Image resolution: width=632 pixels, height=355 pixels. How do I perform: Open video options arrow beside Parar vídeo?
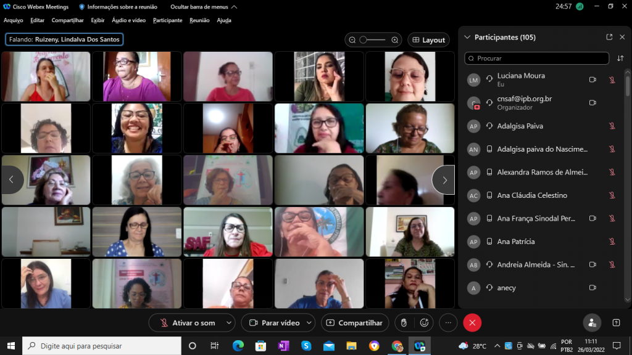[309, 322]
